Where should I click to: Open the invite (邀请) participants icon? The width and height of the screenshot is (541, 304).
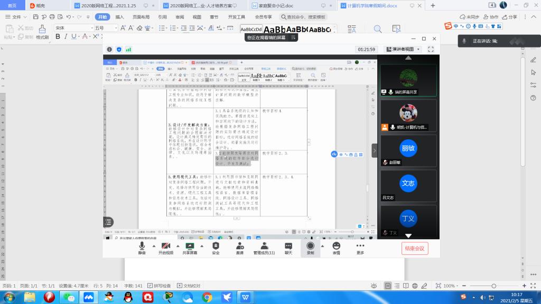point(240,247)
